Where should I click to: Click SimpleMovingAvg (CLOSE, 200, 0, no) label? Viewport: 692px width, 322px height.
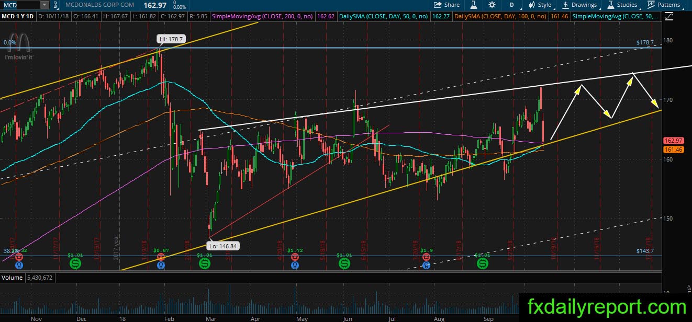(263, 17)
